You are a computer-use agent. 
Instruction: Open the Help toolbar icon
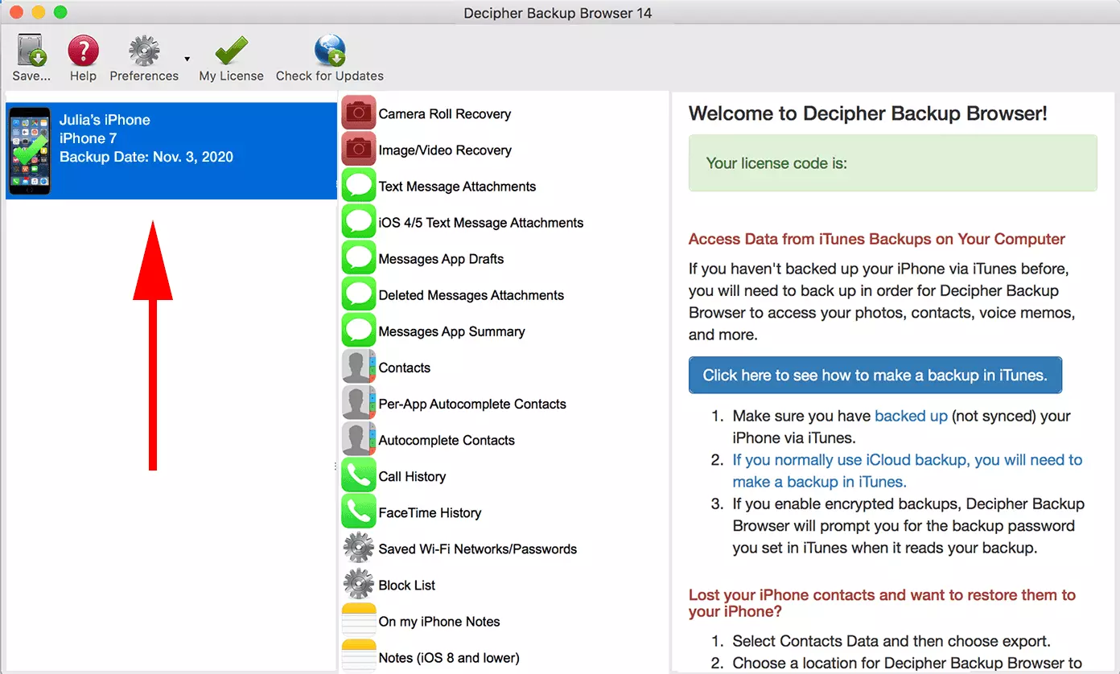click(x=83, y=51)
